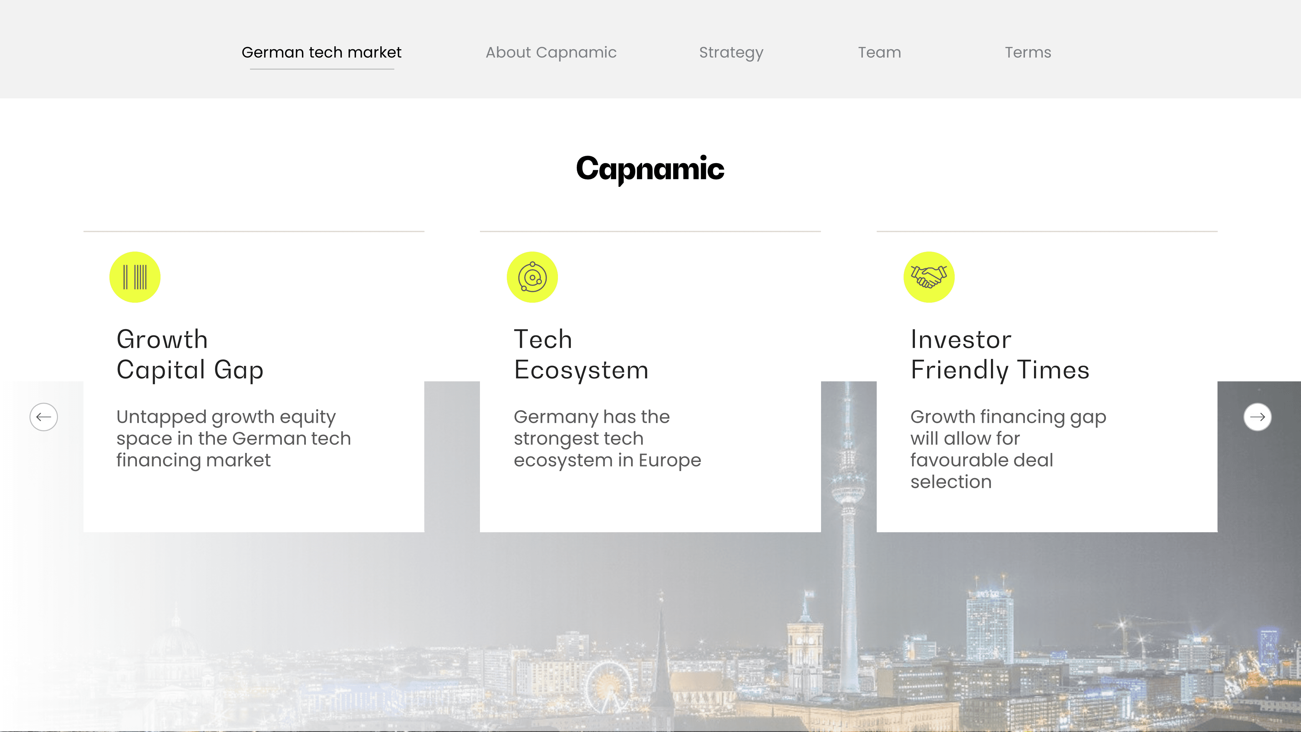Image resolution: width=1301 pixels, height=732 pixels.
Task: Click the barcode icon above Growth Capital Gap
Action: point(135,277)
